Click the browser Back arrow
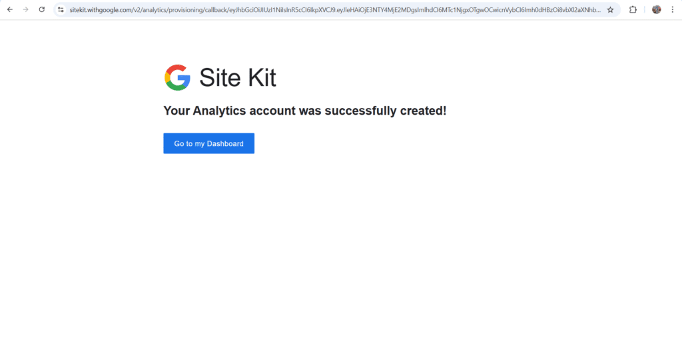 [9, 10]
